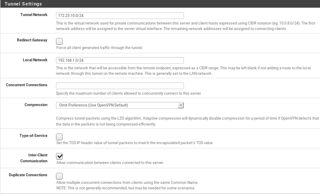Screen dimensions: 320x194
Task: Enable the Redirect Gateway checkbox
Action: tap(59, 41)
